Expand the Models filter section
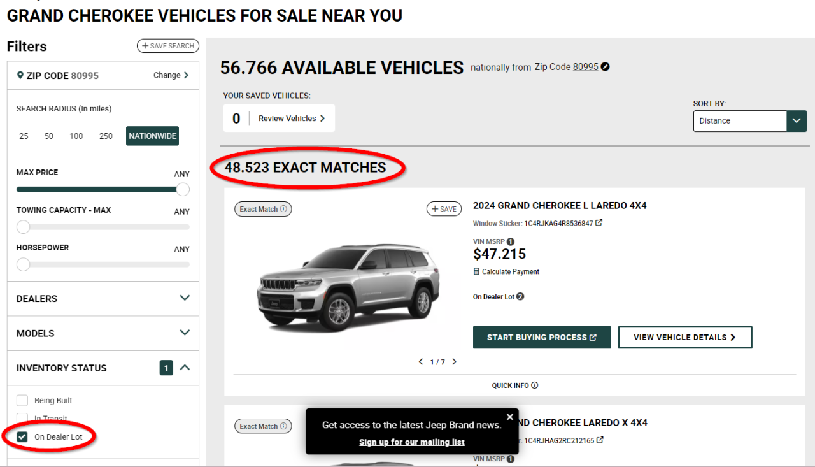815x467 pixels. pos(185,333)
